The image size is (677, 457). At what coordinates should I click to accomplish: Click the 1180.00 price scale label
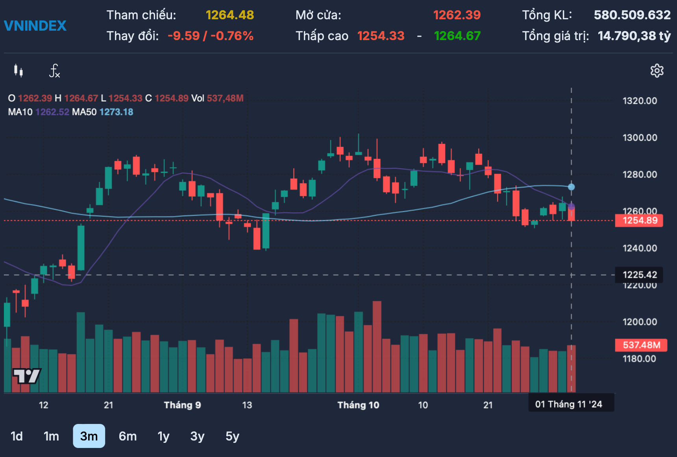pos(639,359)
